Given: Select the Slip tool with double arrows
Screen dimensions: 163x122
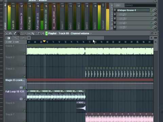Looking at the screenshot, I should pyautogui.click(x=29, y=34).
